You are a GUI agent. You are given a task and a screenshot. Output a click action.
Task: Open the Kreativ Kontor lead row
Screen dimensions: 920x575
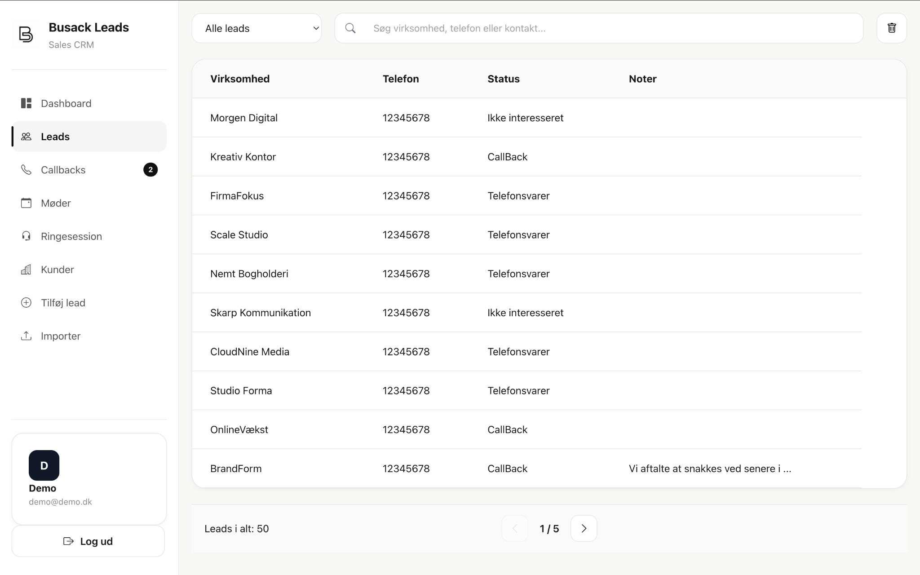point(526,157)
